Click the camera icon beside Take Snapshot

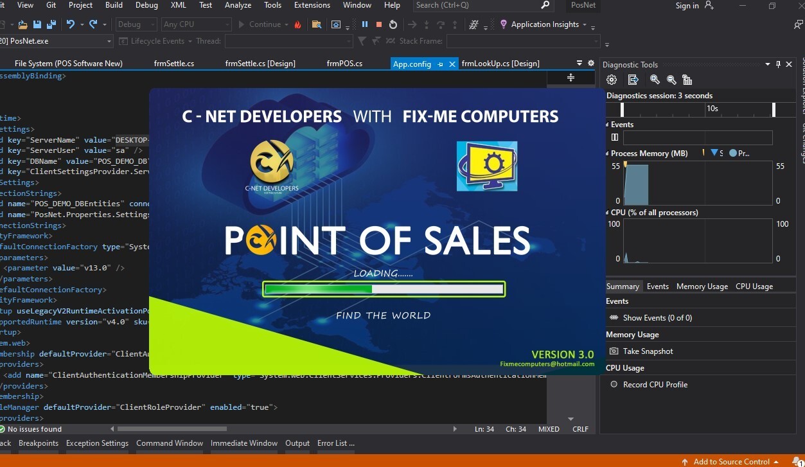(x=614, y=351)
